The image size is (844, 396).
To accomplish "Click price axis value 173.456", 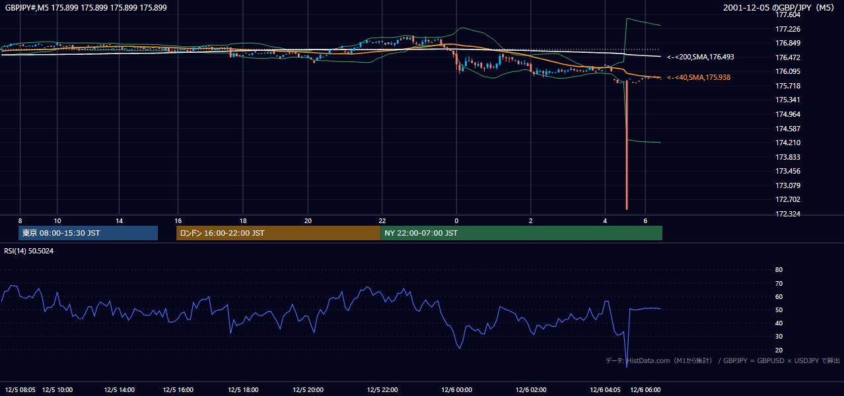I will pyautogui.click(x=787, y=171).
